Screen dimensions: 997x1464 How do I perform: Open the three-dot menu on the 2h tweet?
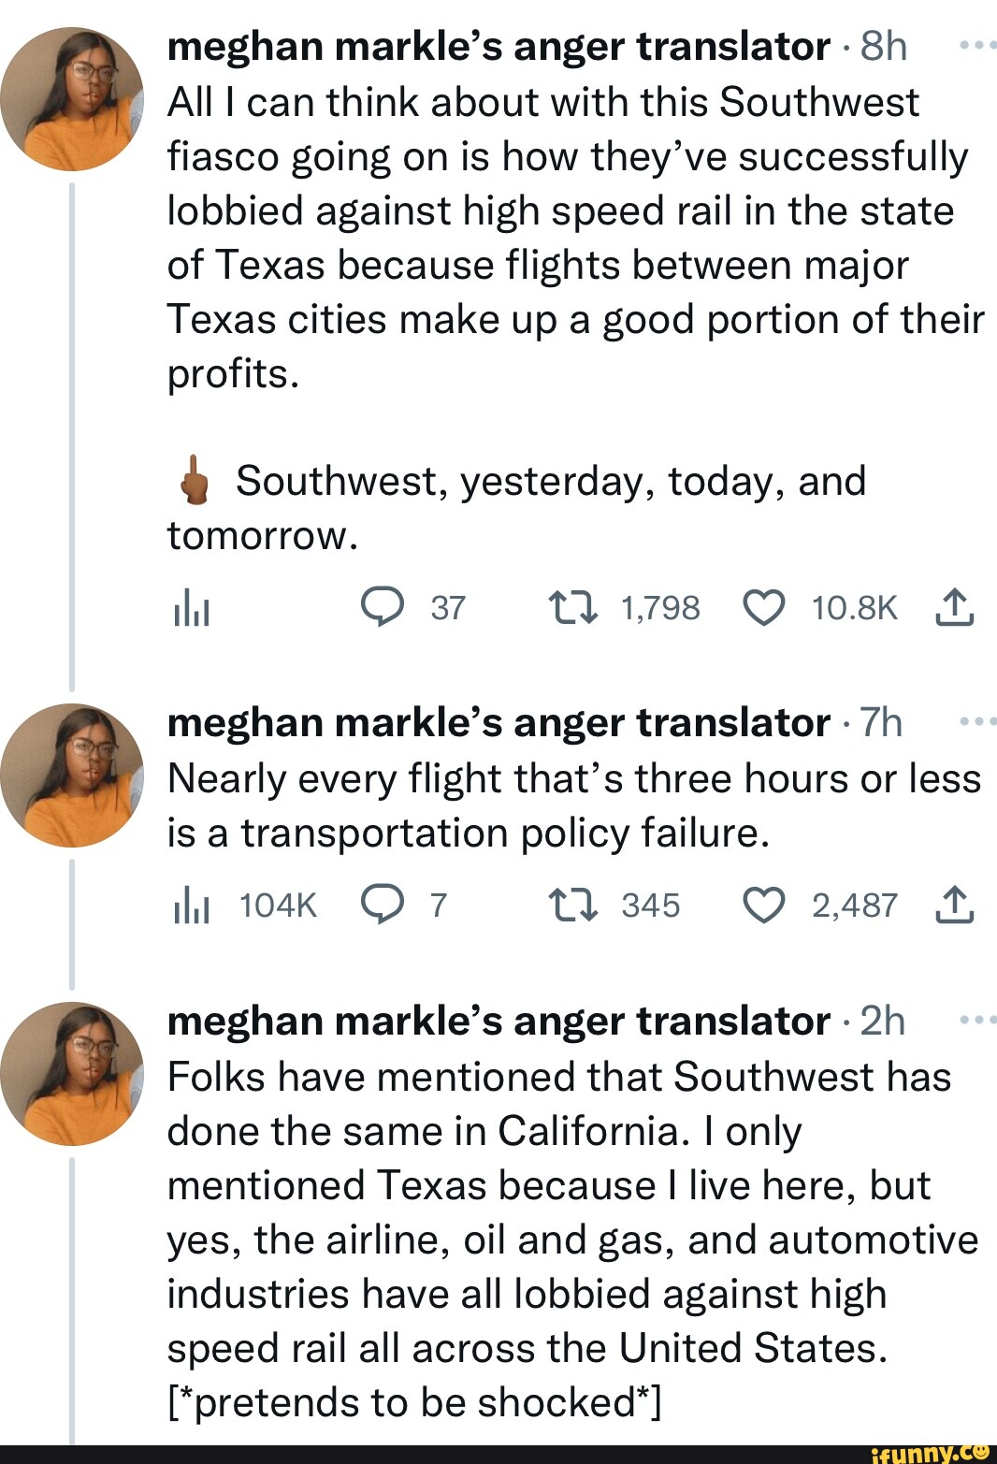978,1020
